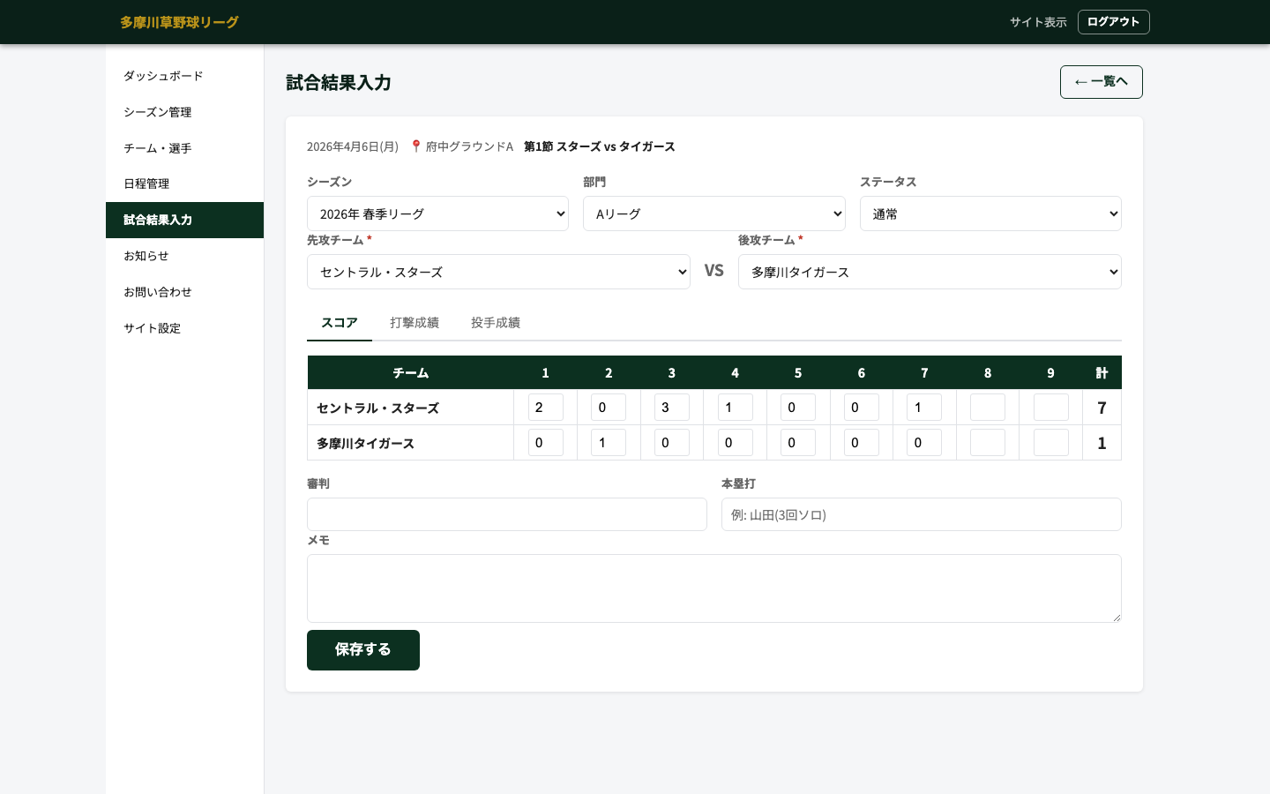Image resolution: width=1270 pixels, height=794 pixels.
Task: Select 試合結果入力 in the sidebar
Action: (184, 220)
